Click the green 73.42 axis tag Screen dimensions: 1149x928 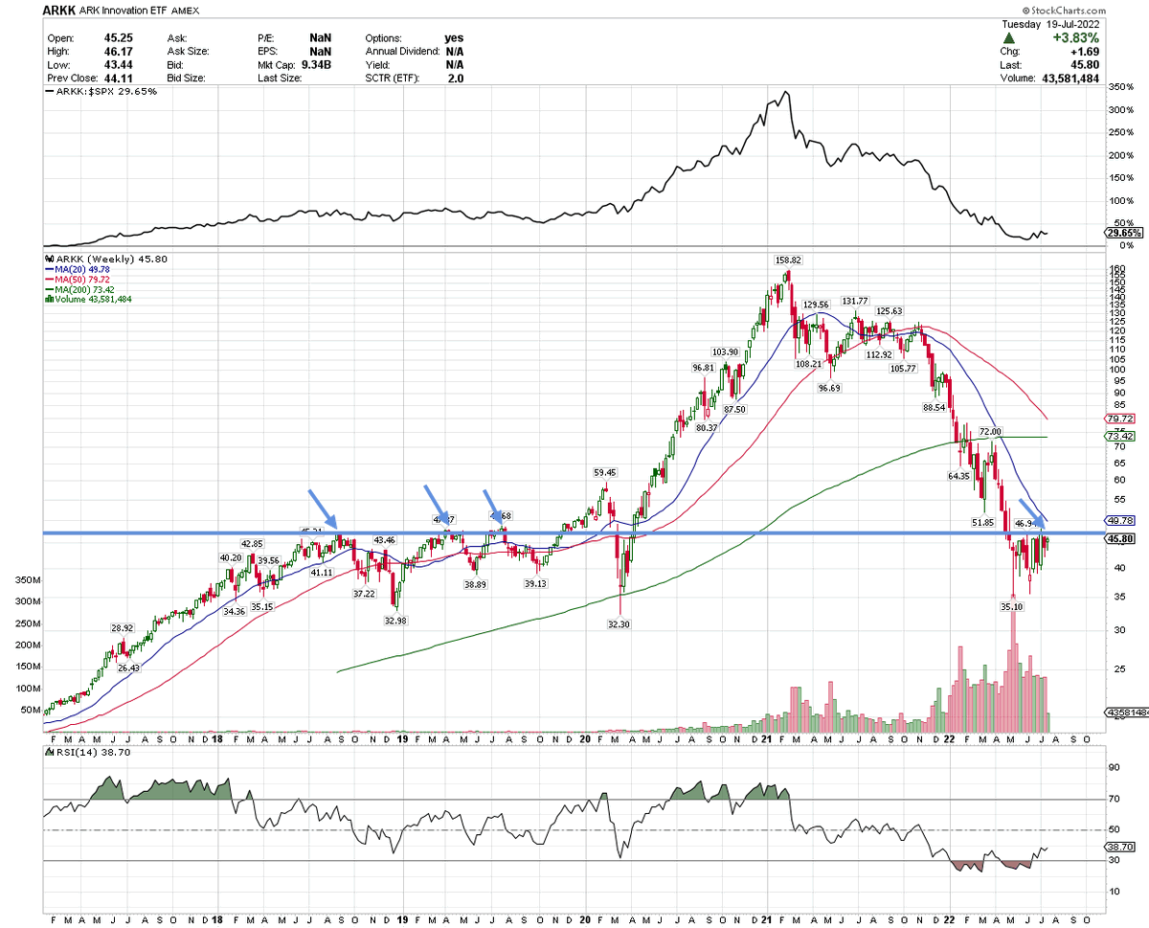click(1119, 437)
